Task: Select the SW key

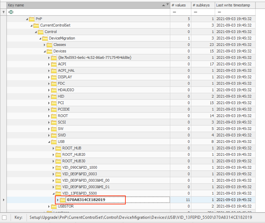Action: (61, 129)
